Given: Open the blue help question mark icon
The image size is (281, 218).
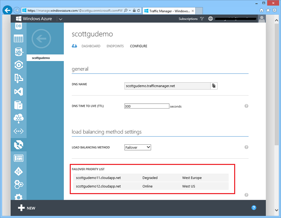Looking at the screenshot, I should (254, 208).
